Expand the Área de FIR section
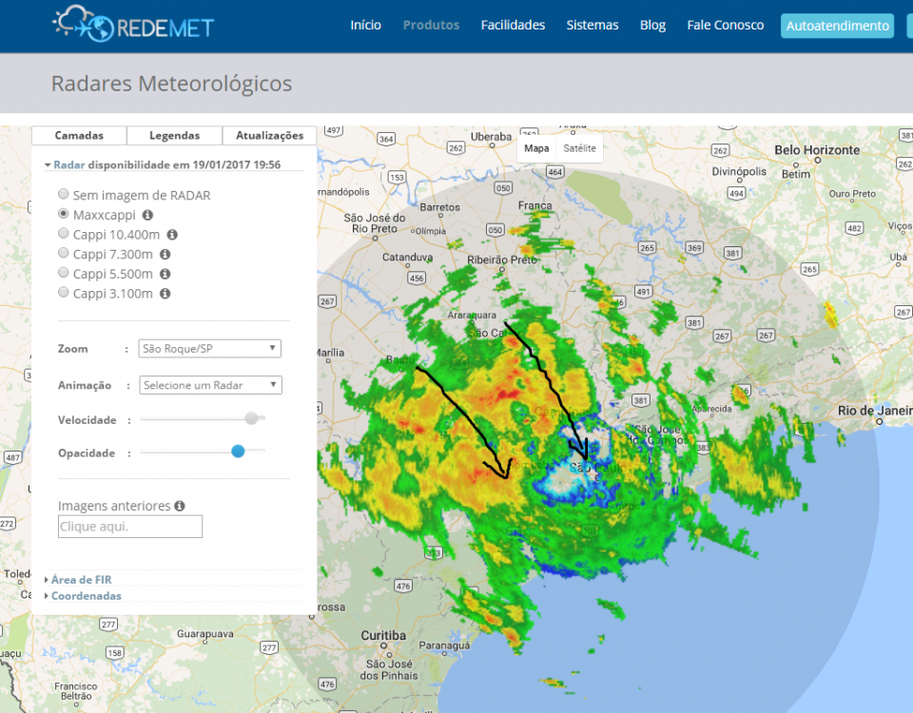The image size is (913, 713). [80, 579]
